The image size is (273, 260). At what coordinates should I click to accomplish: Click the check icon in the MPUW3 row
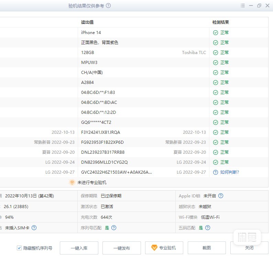[x=216, y=63]
